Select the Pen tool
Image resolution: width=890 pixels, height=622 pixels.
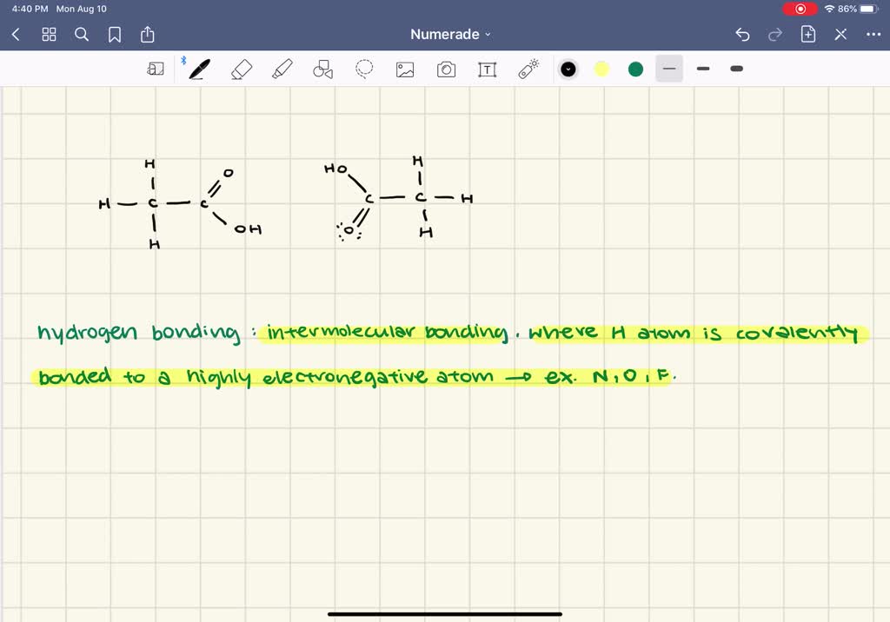click(198, 69)
